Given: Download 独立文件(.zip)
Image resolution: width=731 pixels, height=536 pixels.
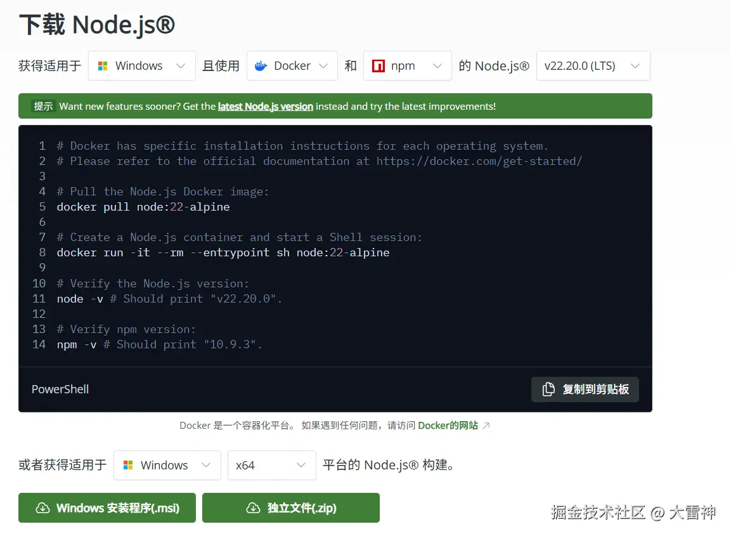Looking at the screenshot, I should tap(291, 507).
